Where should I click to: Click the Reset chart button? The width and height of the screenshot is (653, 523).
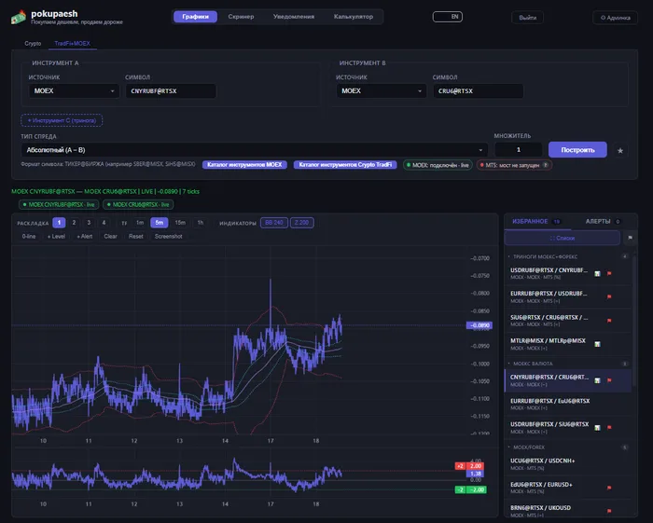(136, 236)
